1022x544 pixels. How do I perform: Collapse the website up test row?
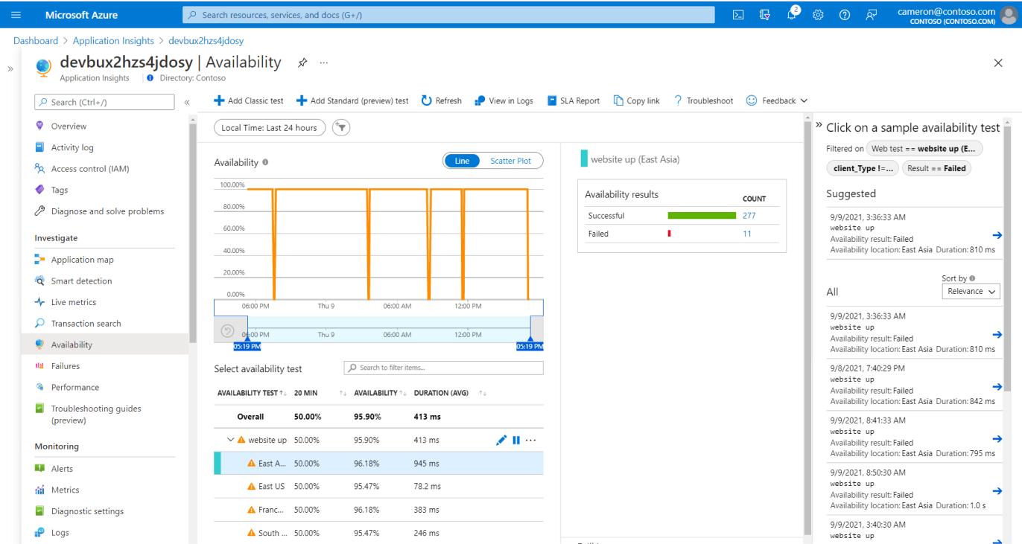(231, 440)
